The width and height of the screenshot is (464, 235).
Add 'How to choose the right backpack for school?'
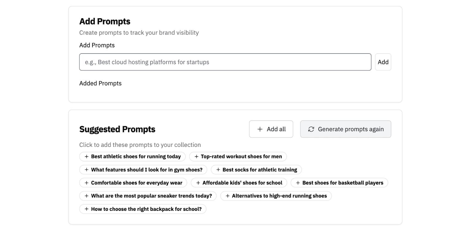pos(143,209)
